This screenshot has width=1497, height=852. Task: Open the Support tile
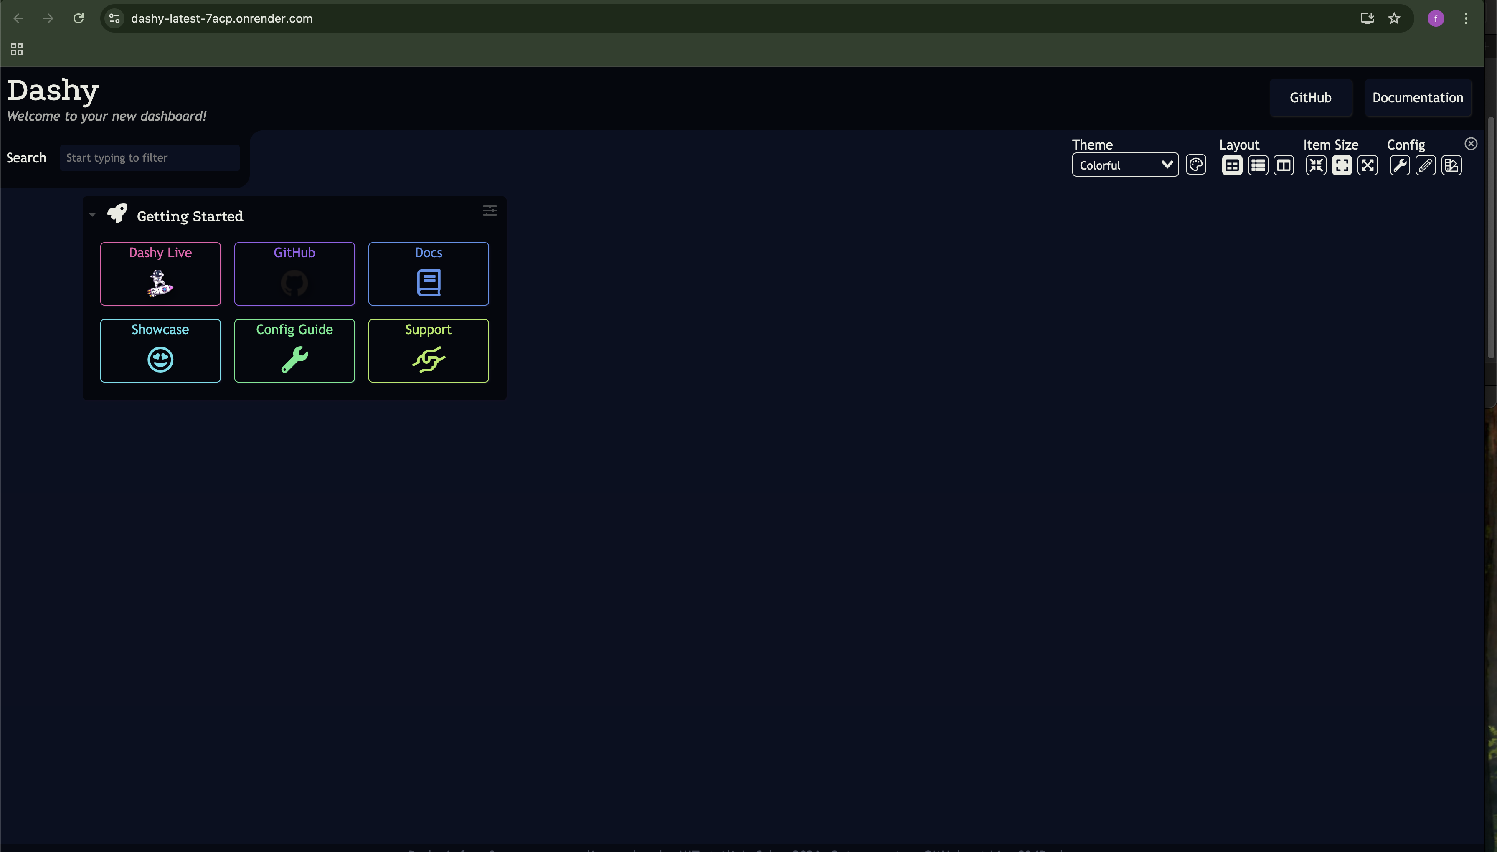(429, 350)
